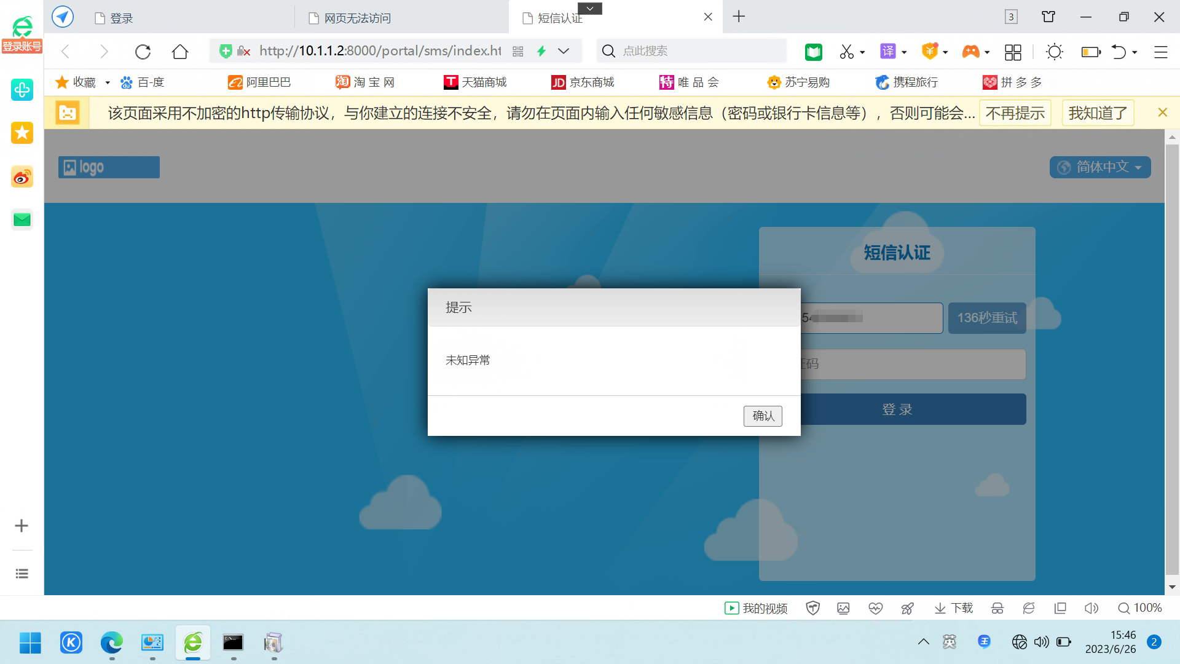This screenshot has width=1180, height=664.
Task: Click the 我知道了 warning button
Action: point(1098,113)
